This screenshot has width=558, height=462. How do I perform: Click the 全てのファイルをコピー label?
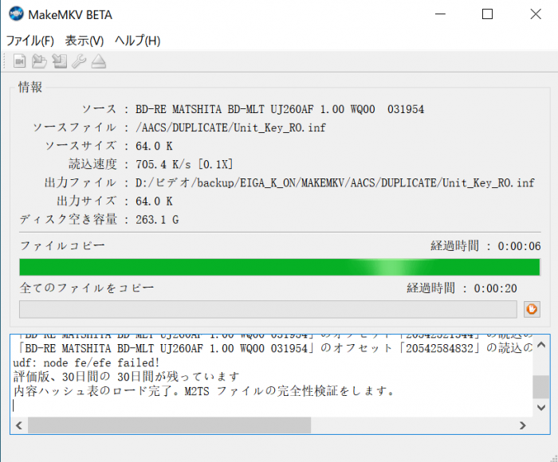click(87, 288)
